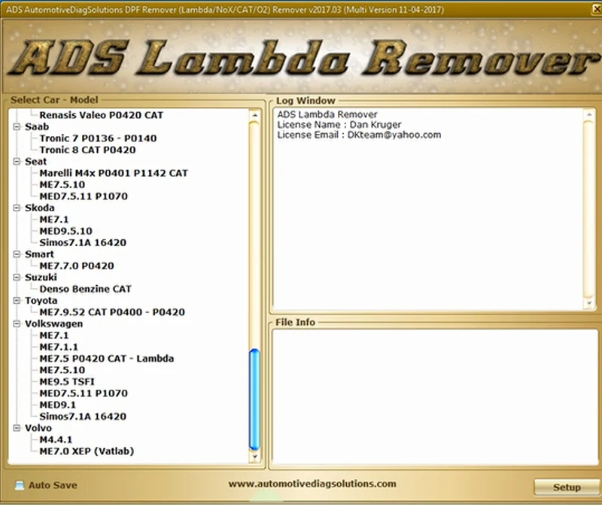Open the automotivediagsolutions.com website link
Image resolution: width=602 pixels, height=507 pixels.
point(312,484)
